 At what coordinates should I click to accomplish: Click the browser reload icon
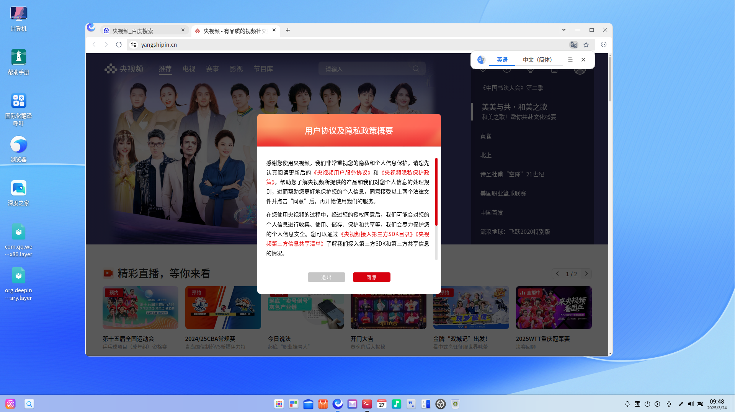[x=119, y=45]
